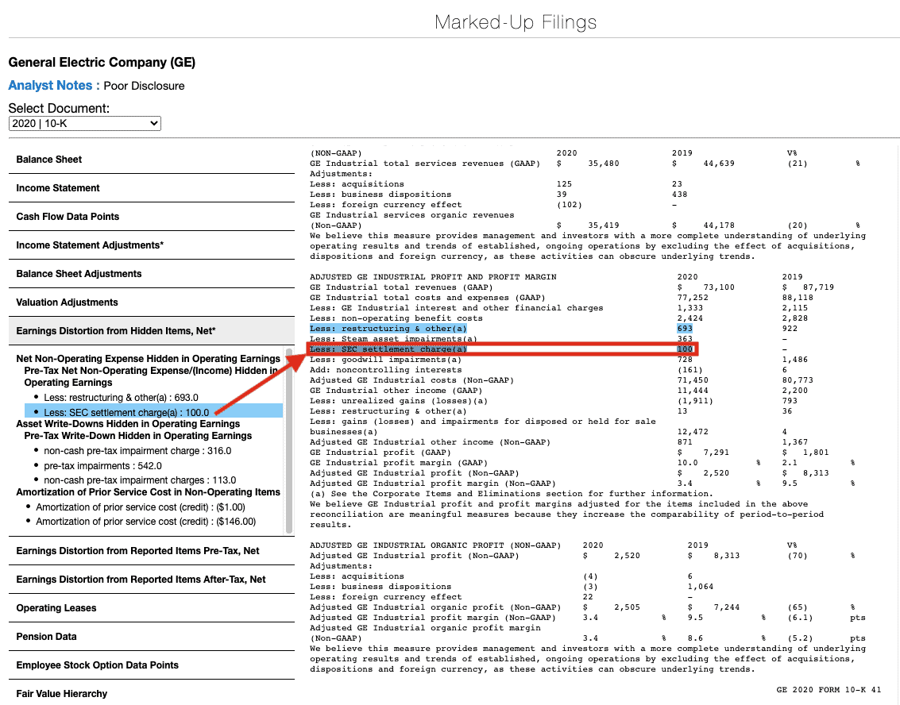Viewport: 900px width, 705px height.
Task: Expand the Income Statement section
Action: point(152,188)
